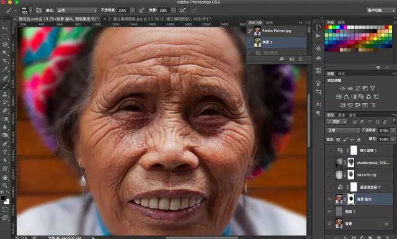Click the canvas vertical scrollbar
Viewport: 397px width, 239px height.
coord(309,120)
